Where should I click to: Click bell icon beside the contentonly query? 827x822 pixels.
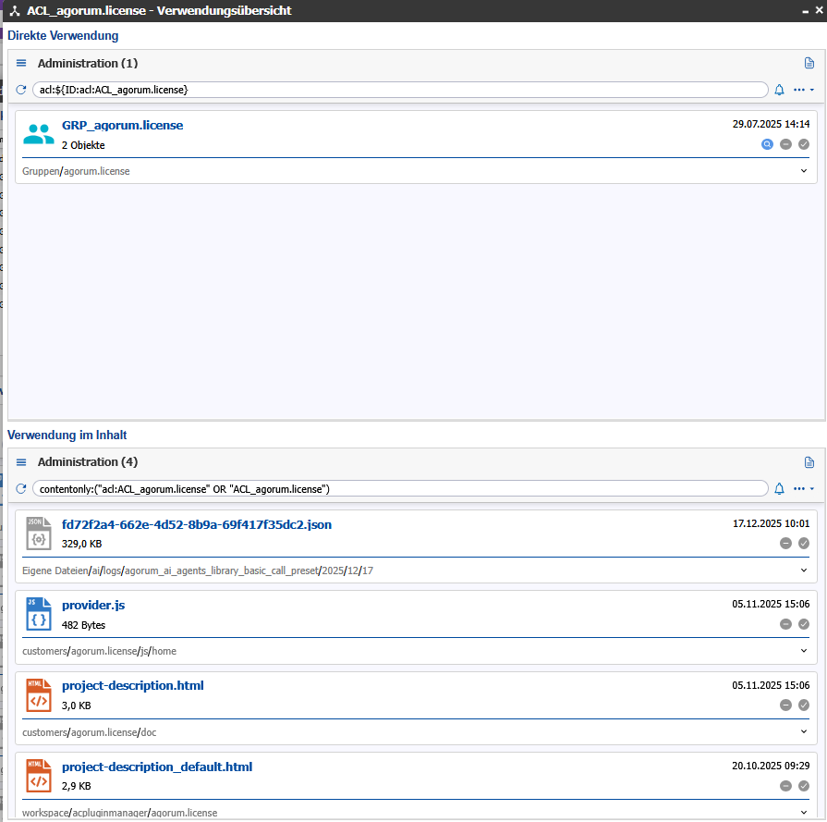pos(779,488)
